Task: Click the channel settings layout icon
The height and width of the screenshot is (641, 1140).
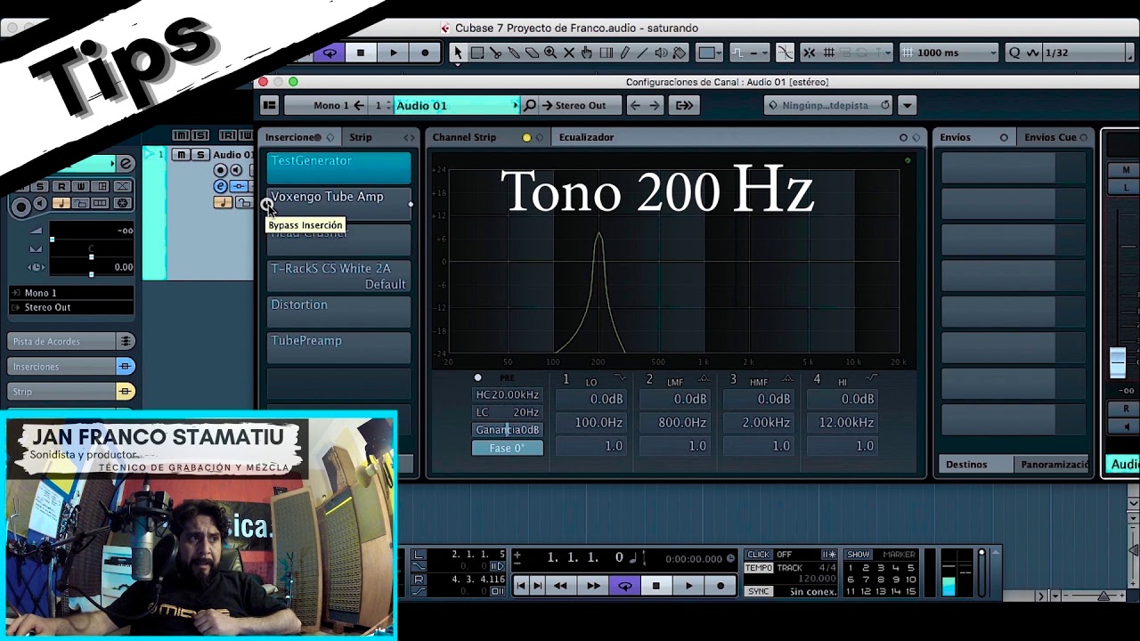Action: pyautogui.click(x=270, y=105)
